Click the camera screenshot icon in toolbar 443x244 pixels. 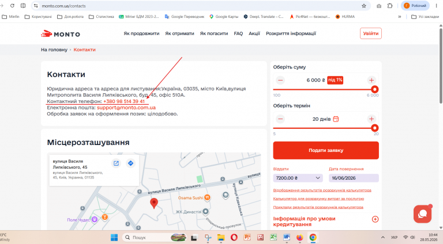[379, 6]
